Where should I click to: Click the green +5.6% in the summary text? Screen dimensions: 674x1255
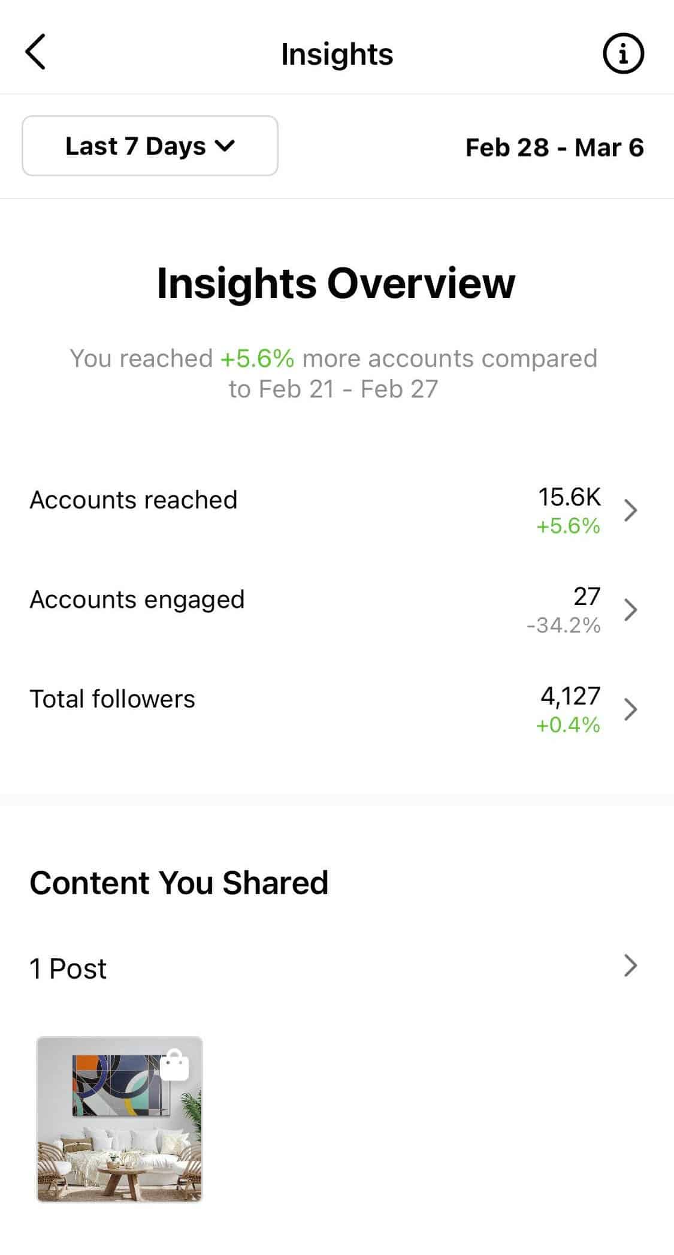[258, 359]
